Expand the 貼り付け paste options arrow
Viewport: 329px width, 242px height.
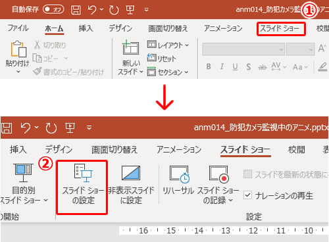[x=18, y=72]
